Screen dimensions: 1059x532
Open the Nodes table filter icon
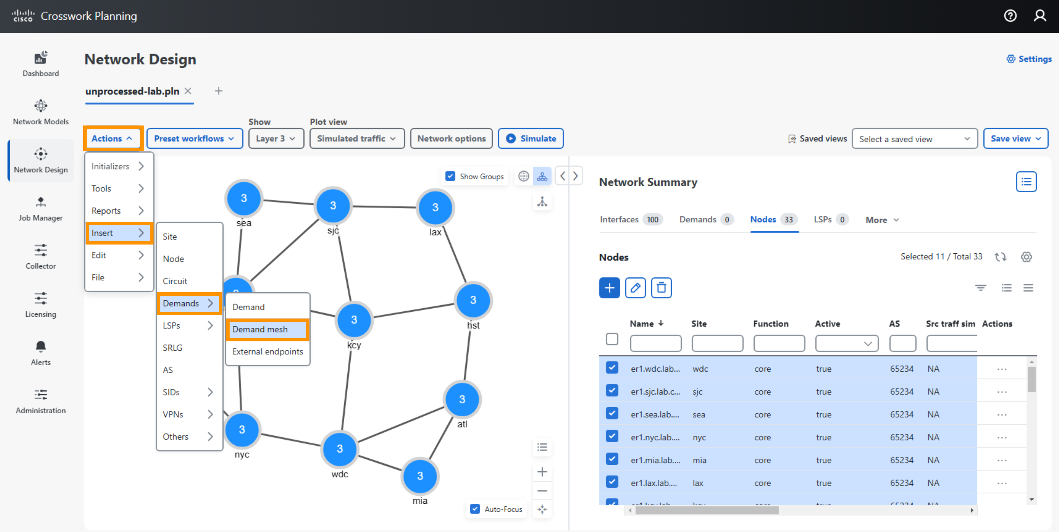point(981,287)
